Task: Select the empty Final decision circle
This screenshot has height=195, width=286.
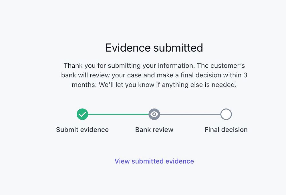Action: click(226, 114)
